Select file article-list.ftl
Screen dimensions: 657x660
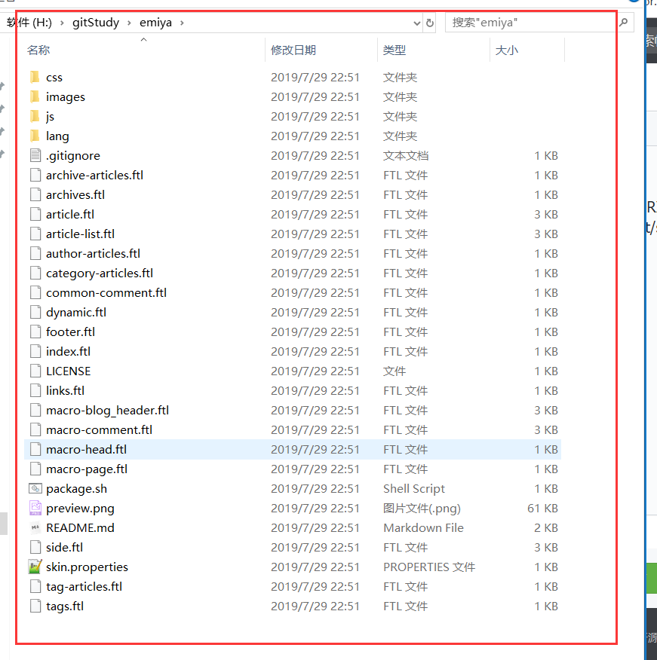coord(80,234)
